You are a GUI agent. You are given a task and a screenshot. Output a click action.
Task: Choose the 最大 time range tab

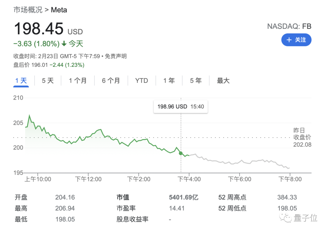(223, 81)
